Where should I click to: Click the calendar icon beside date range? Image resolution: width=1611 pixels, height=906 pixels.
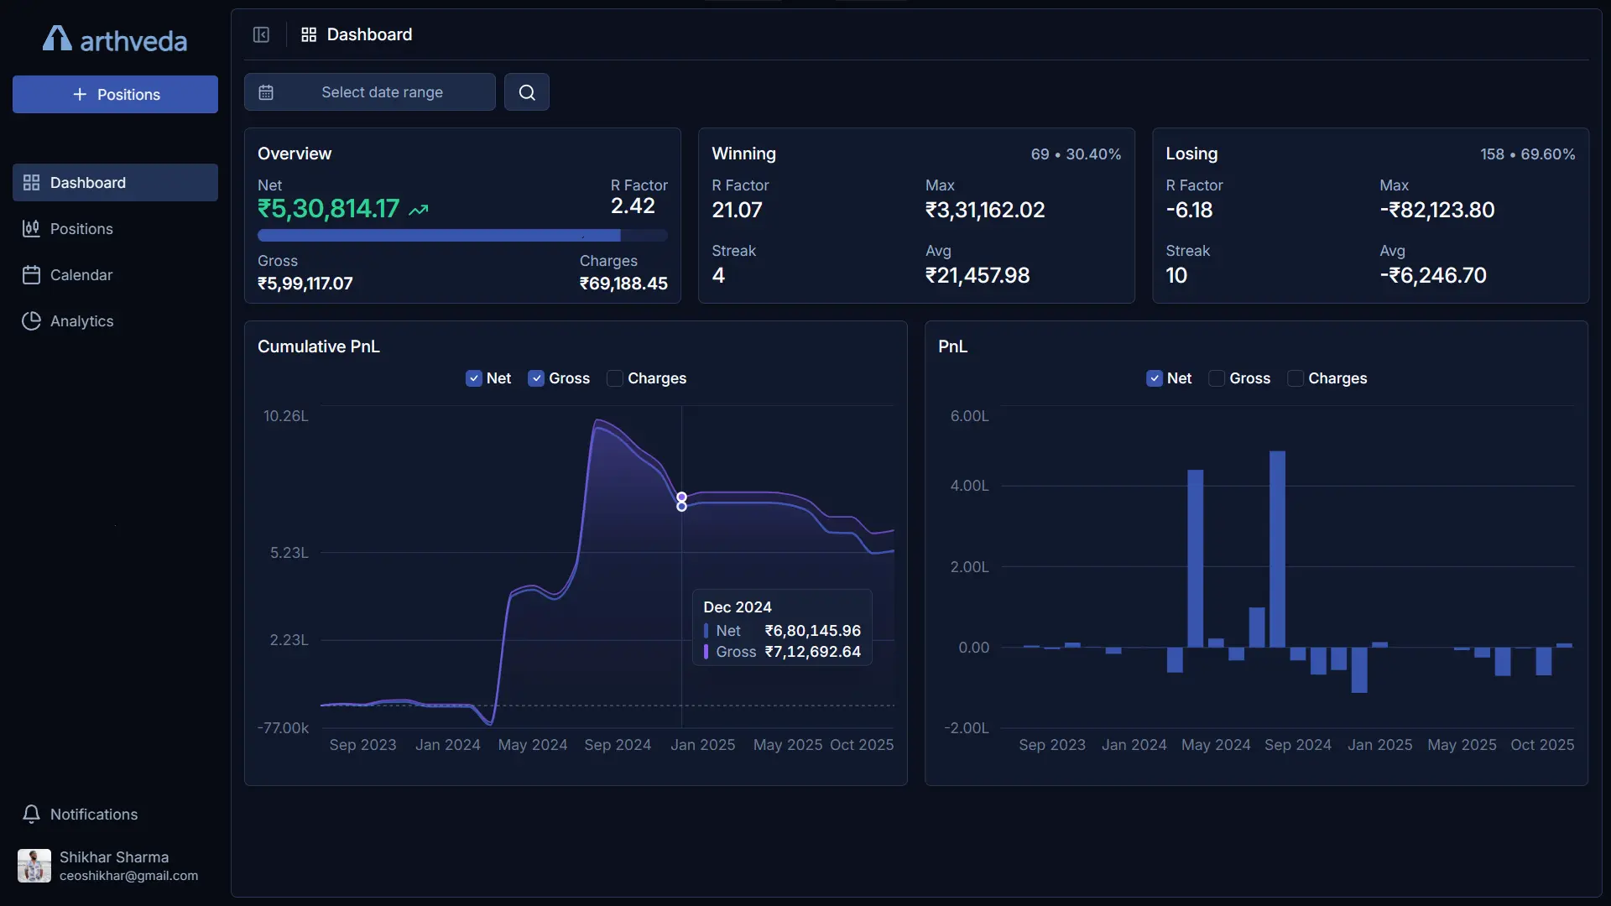[x=266, y=92]
